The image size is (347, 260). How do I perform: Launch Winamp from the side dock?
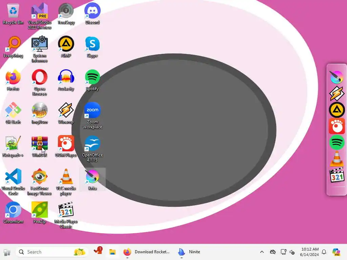click(x=336, y=93)
